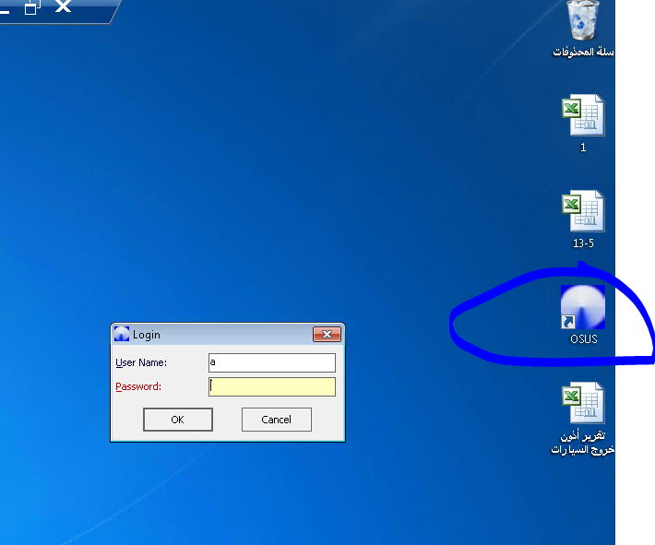Click the Login dialog title bar icon
Viewport: 655px width, 545px height.
point(122,334)
